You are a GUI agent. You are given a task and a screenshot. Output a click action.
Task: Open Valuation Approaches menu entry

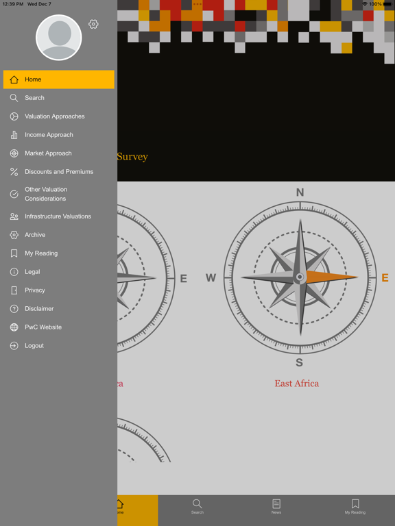[x=59, y=116]
